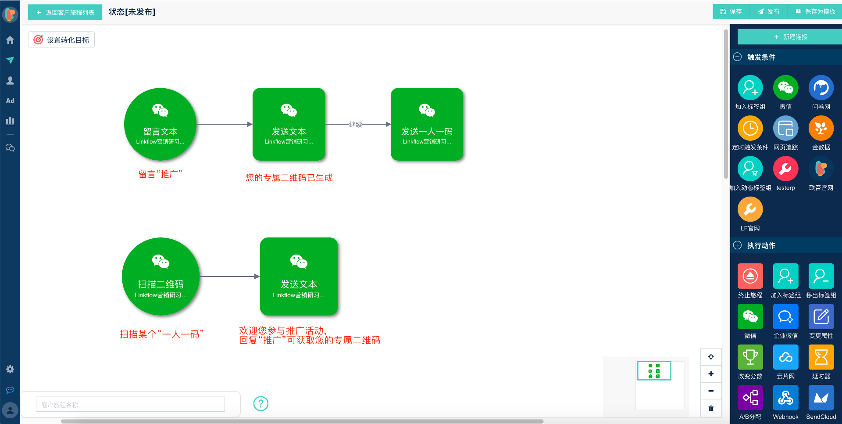842x424 pixels.
Task: Select the 企业微信 action icon
Action: click(785, 316)
